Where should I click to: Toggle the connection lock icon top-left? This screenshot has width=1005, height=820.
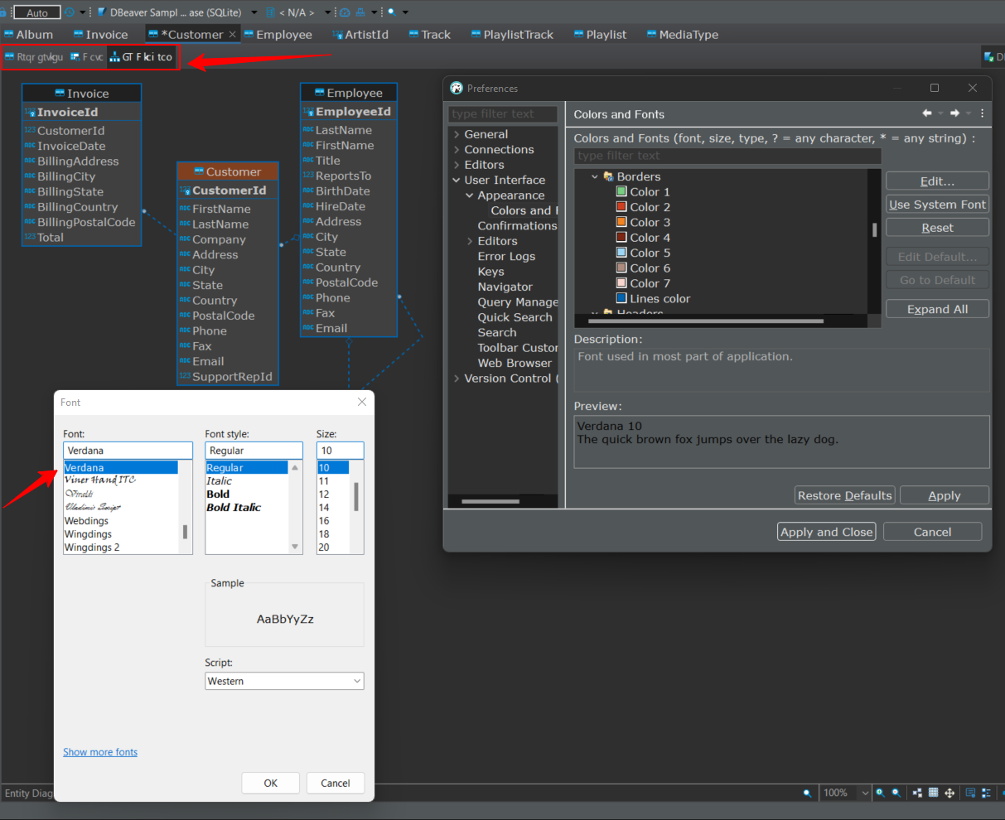pos(5,12)
